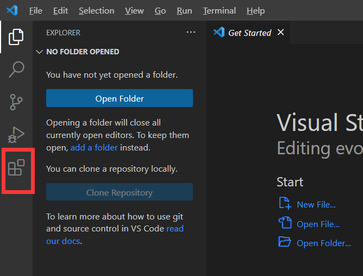Image resolution: width=363 pixels, height=276 pixels.
Task: Click the New File... start link
Action: coord(316,204)
